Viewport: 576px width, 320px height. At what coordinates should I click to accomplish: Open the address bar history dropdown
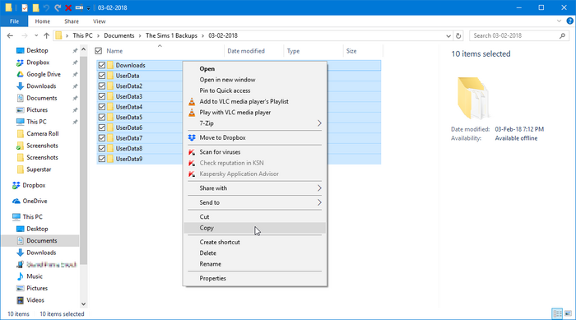[448, 36]
